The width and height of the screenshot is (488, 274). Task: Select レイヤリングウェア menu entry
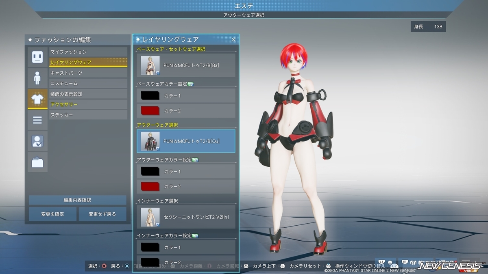click(88, 63)
